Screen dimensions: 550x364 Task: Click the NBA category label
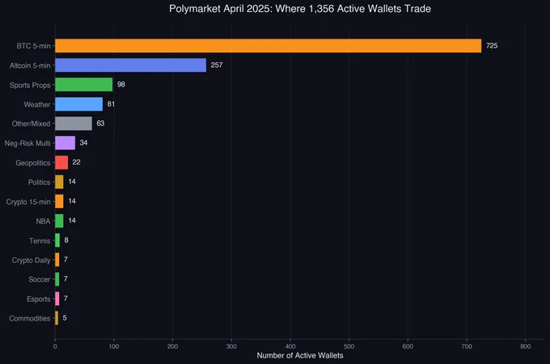[x=43, y=222]
